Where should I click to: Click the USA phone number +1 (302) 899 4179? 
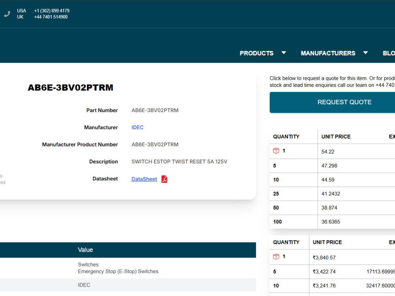(52, 11)
